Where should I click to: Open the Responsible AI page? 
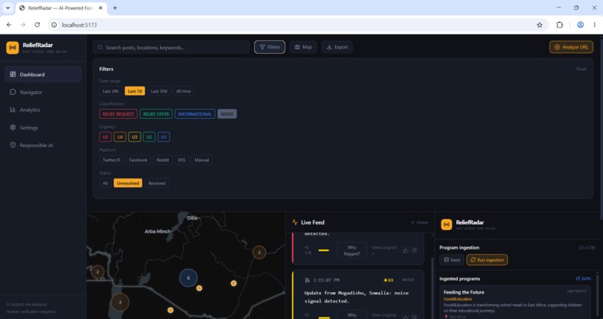coord(43,145)
